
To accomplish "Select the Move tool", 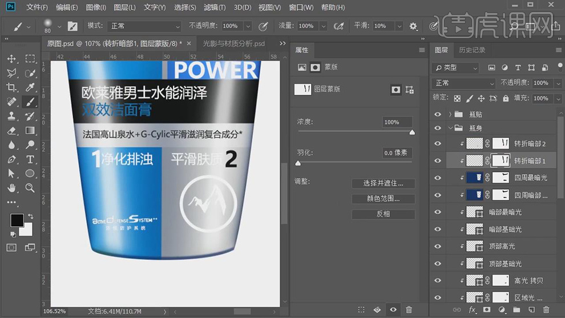I will 11,59.
